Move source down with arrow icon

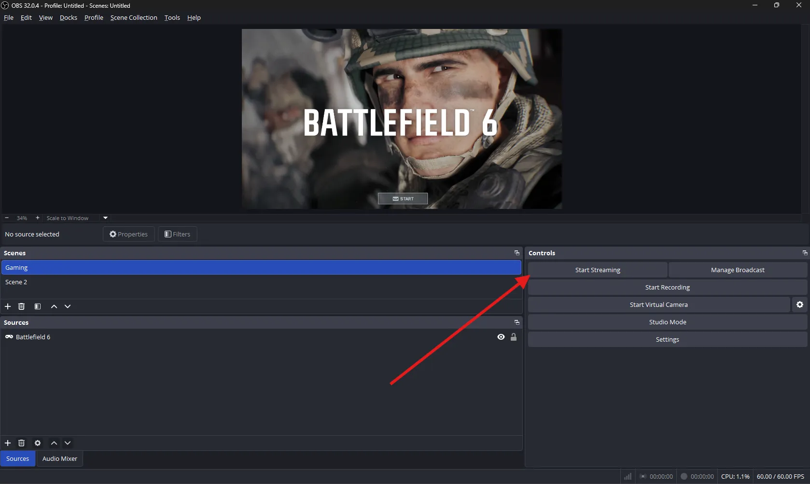click(x=68, y=443)
